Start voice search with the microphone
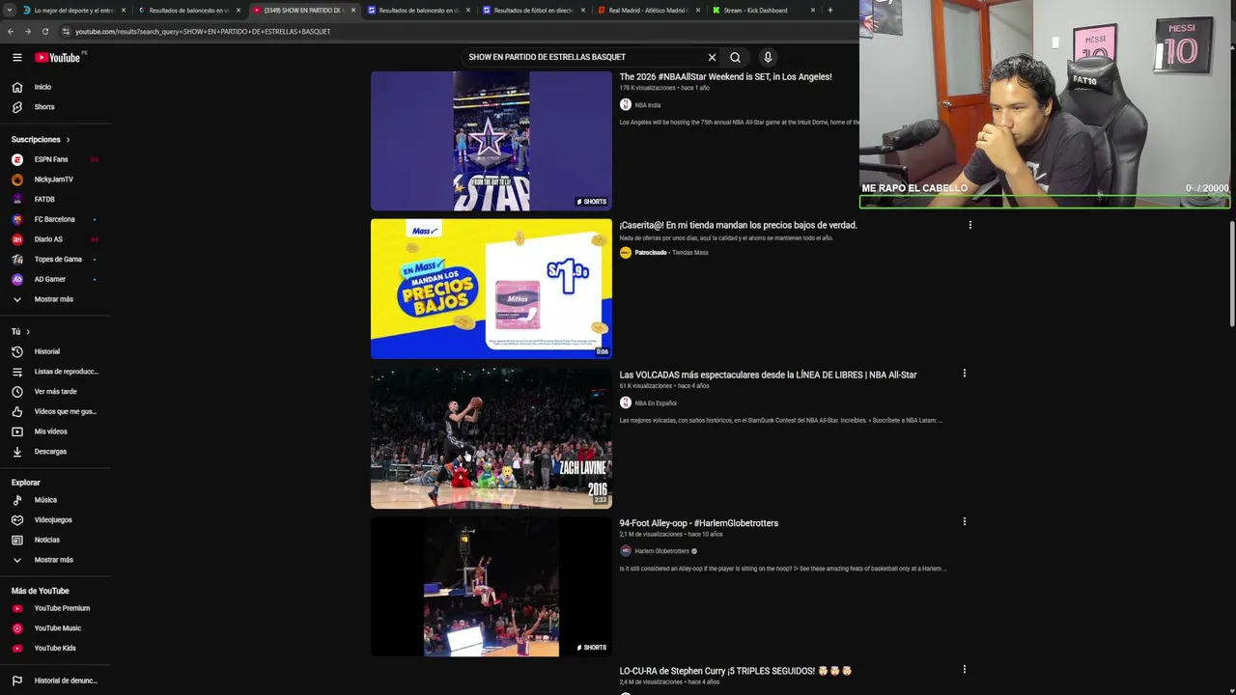Viewport: 1236px width, 695px height. tap(768, 57)
